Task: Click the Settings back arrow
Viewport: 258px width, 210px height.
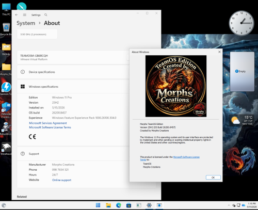Action: [17, 15]
